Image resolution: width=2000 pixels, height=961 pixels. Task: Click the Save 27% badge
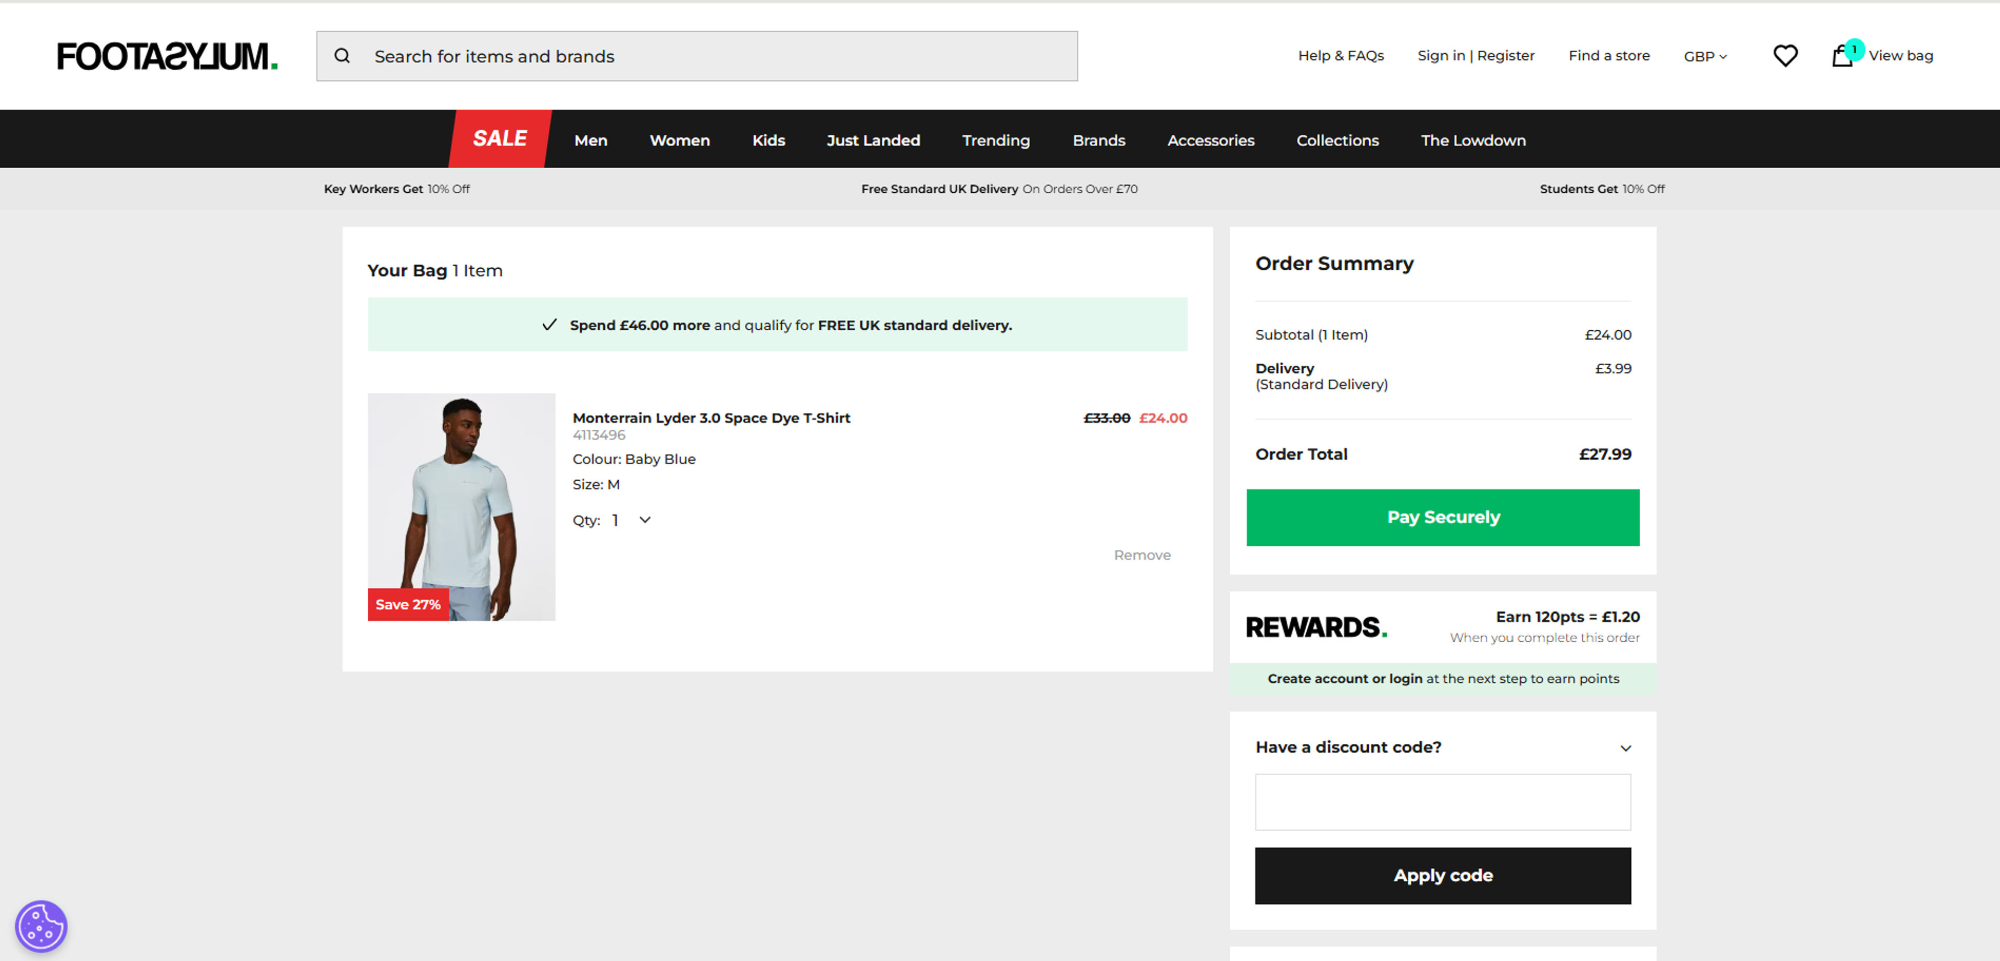408,604
